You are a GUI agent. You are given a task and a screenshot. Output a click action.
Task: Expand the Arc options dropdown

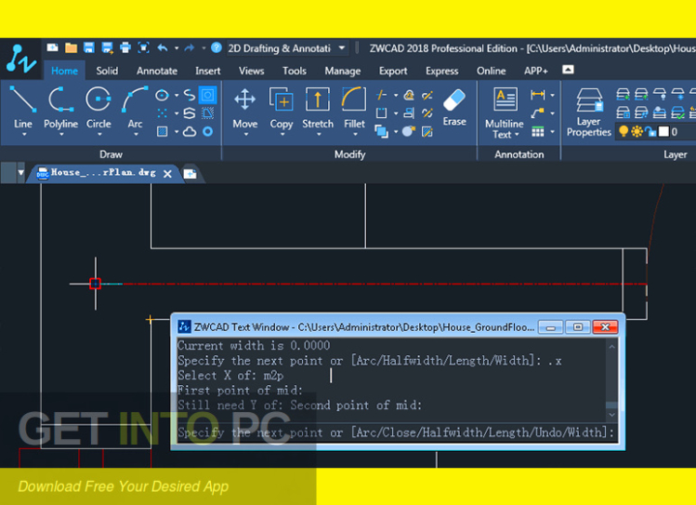pos(136,134)
